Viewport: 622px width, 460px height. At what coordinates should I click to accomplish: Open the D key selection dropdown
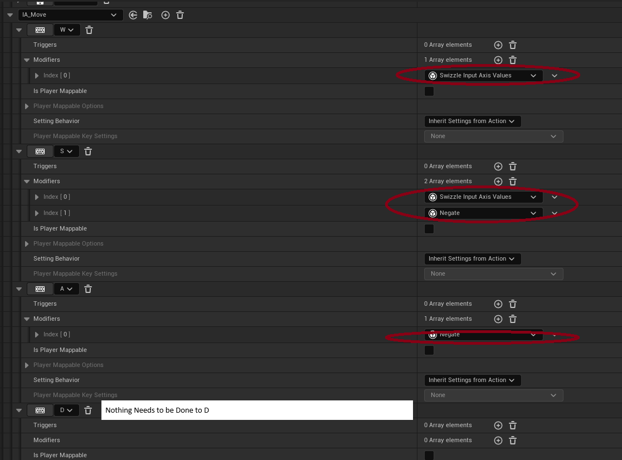point(66,410)
